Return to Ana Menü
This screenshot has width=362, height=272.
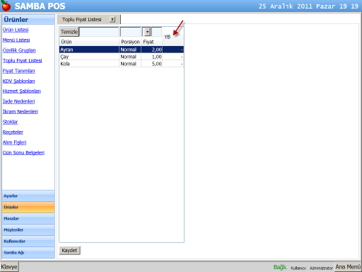tap(348, 267)
